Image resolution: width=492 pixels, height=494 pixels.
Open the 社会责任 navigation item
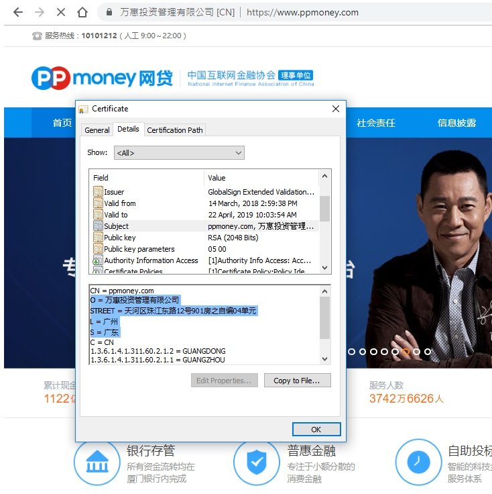point(376,123)
